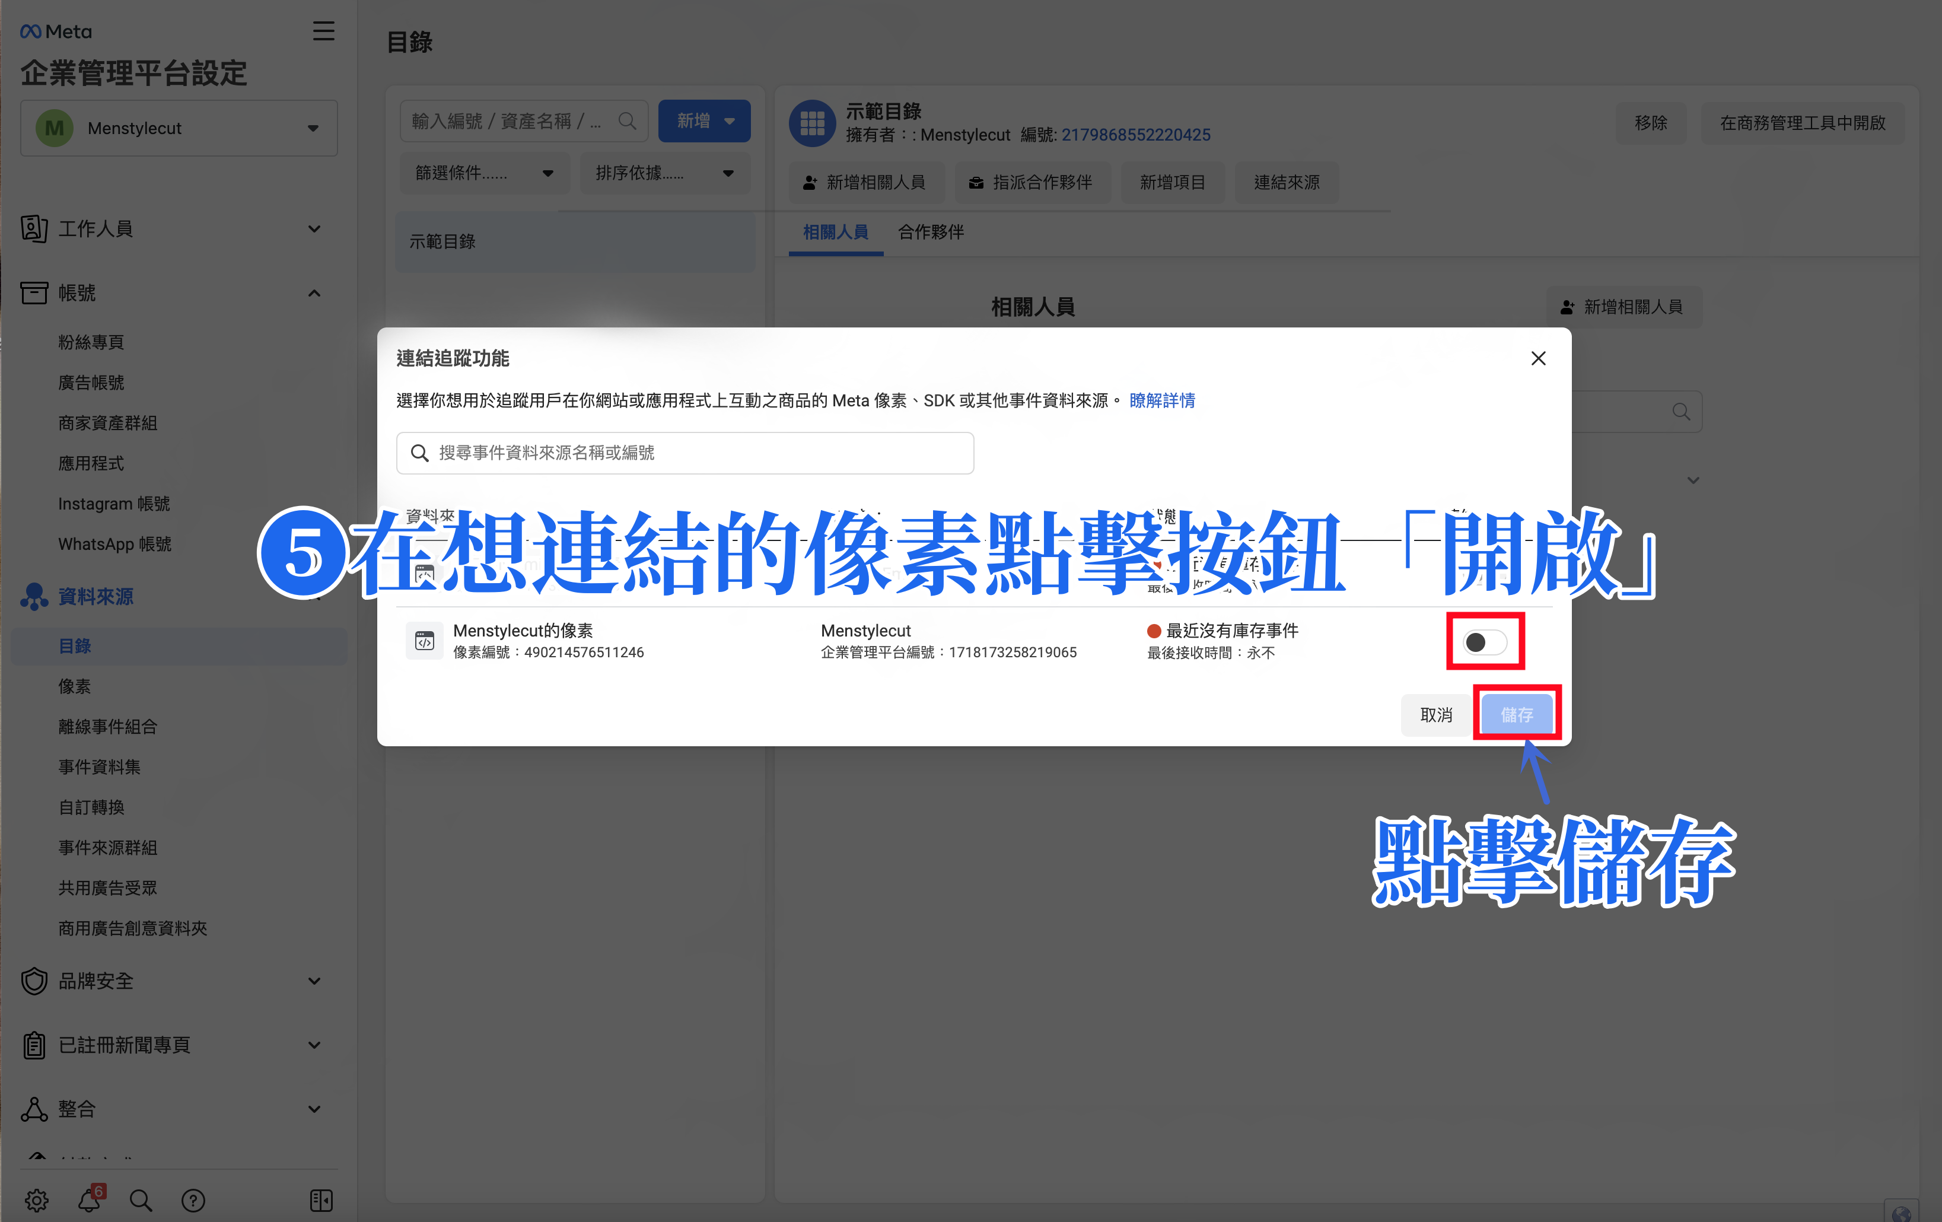Close the 連結追蹤功能 dialog
The height and width of the screenshot is (1222, 1942).
tap(1538, 358)
